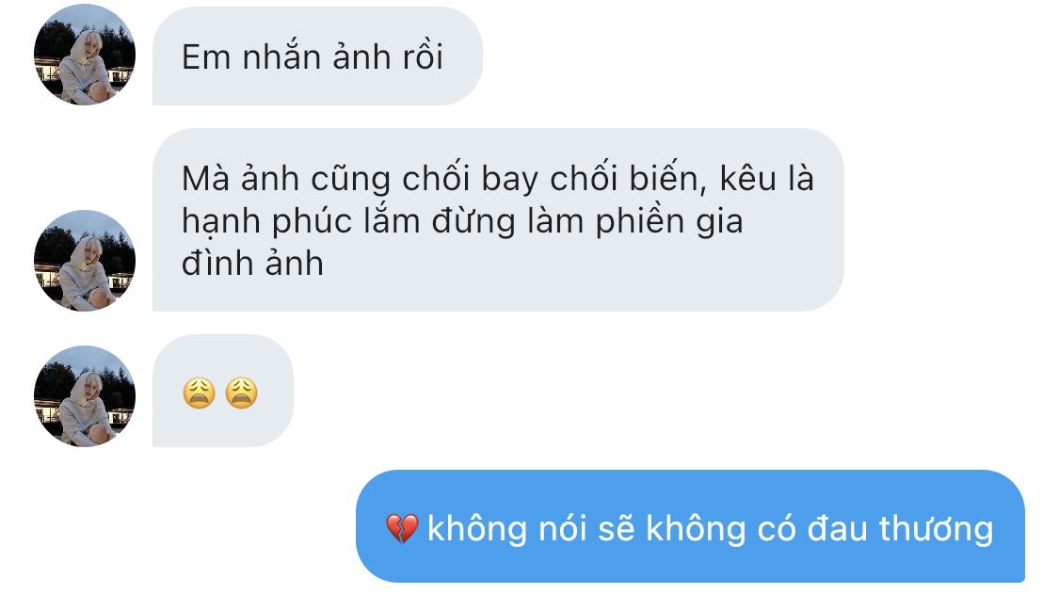This screenshot has width=1059, height=610.
Task: Click "không nói" after the broken heart
Action: 507,528
